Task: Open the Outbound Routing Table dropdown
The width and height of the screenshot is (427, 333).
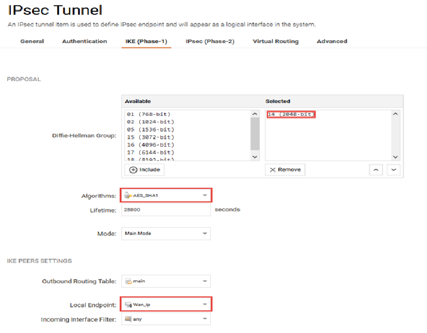Action: [166, 281]
